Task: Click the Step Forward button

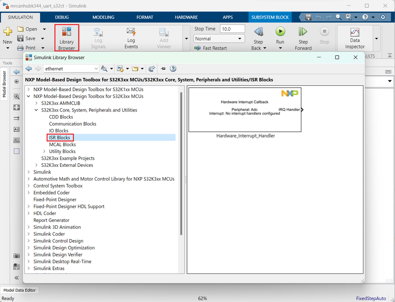Action: (303, 38)
